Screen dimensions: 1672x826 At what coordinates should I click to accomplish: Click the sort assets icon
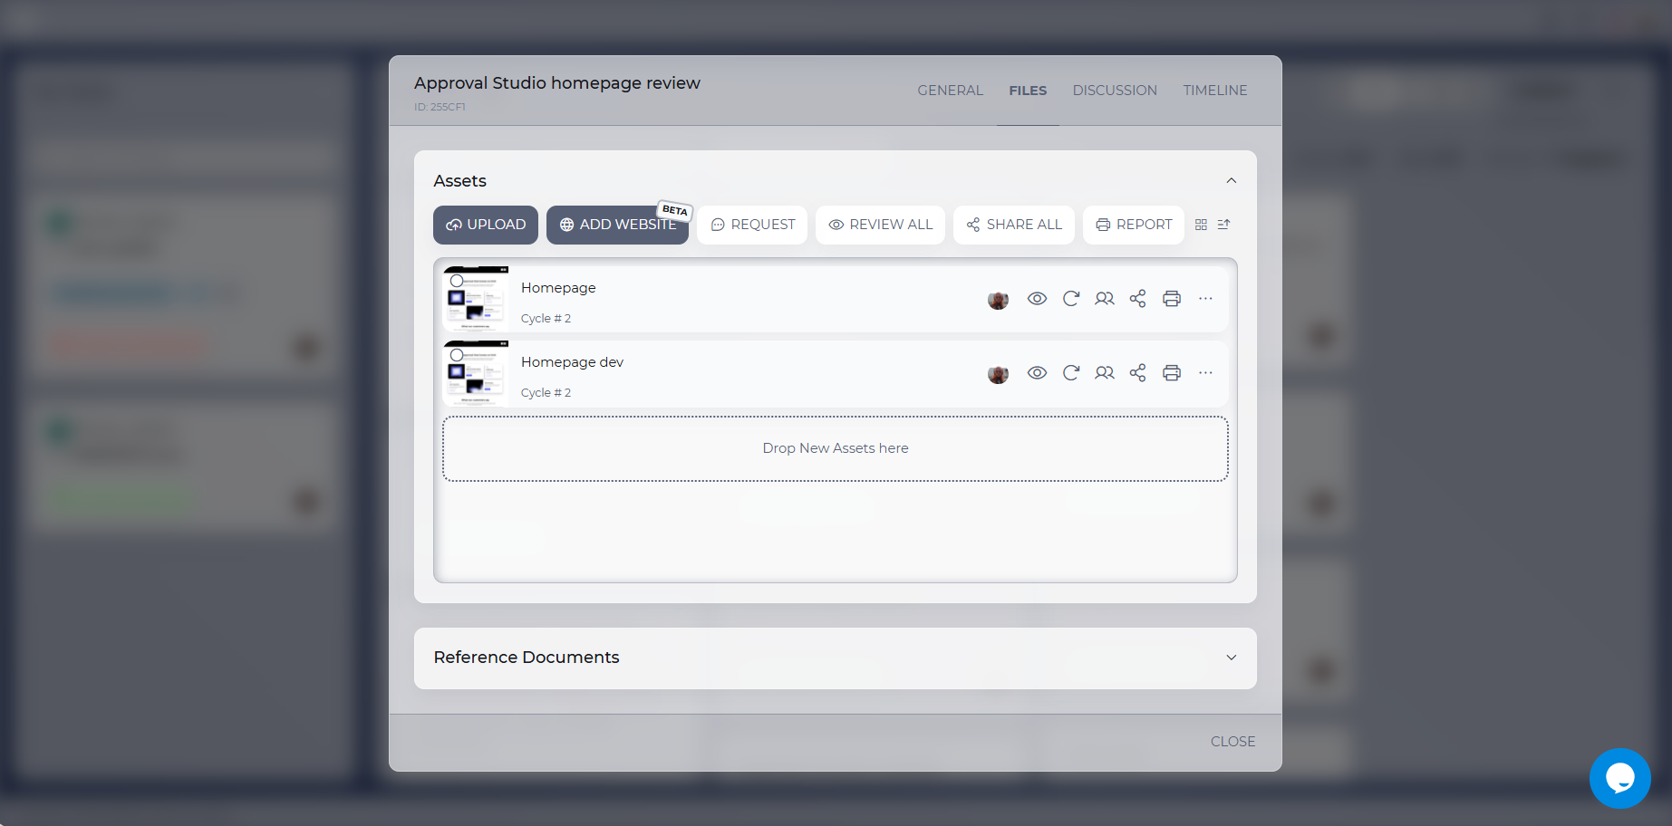click(1223, 225)
